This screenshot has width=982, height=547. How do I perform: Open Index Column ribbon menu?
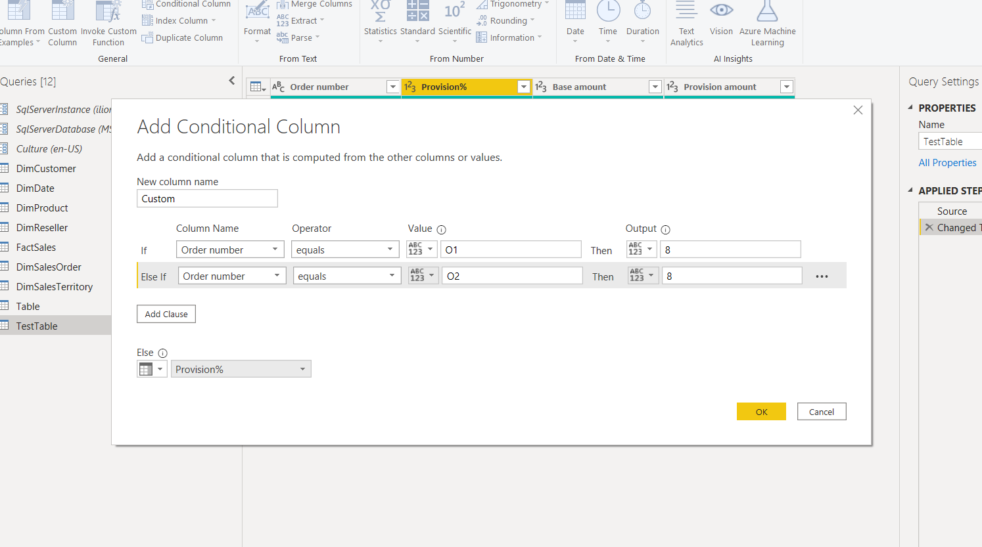[179, 21]
